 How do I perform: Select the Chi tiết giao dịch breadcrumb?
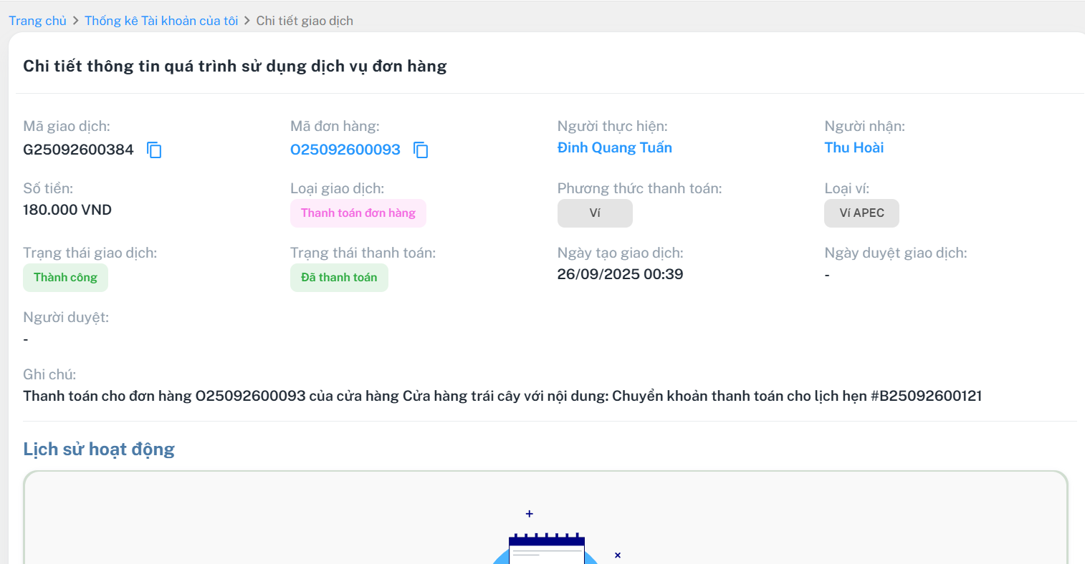click(305, 21)
